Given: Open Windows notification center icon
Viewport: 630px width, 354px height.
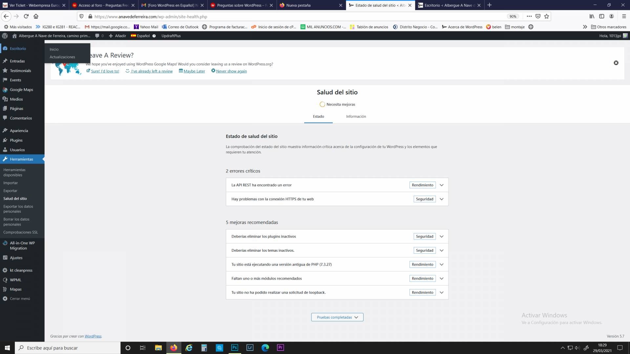Looking at the screenshot, I should (620, 348).
